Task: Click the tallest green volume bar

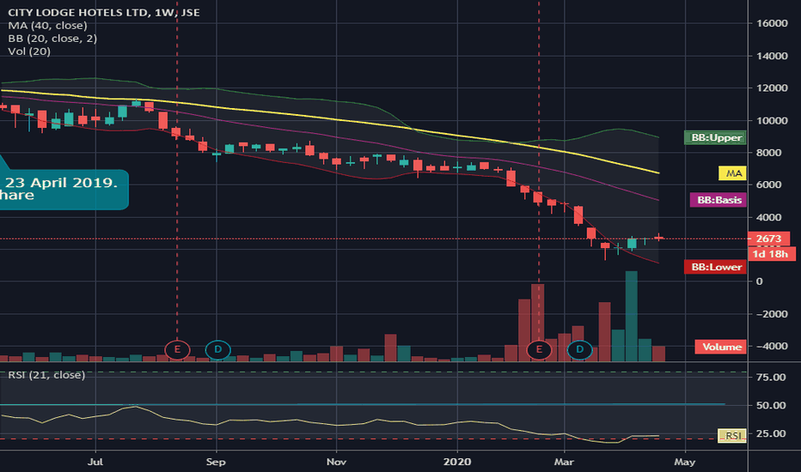Action: click(x=632, y=316)
